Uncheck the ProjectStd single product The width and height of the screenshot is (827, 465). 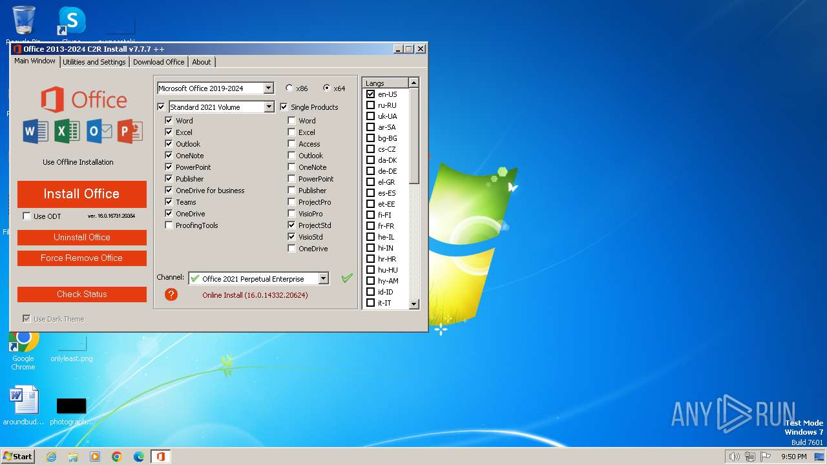click(x=291, y=225)
